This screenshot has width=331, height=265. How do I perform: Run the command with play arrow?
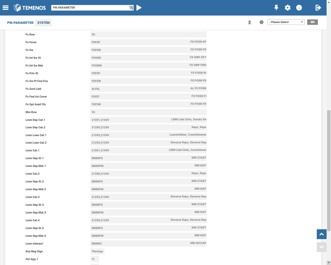(139, 8)
